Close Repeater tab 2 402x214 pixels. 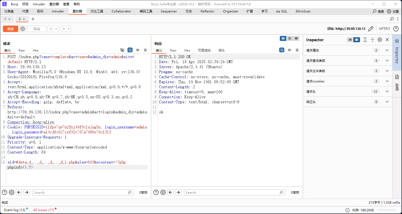coord(24,19)
